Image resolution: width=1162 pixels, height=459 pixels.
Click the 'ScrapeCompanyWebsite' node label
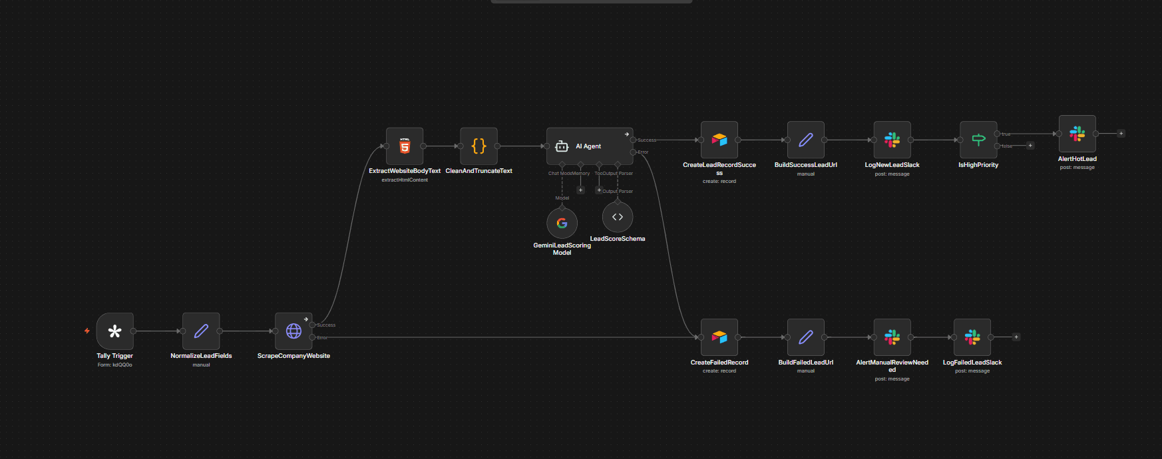293,356
